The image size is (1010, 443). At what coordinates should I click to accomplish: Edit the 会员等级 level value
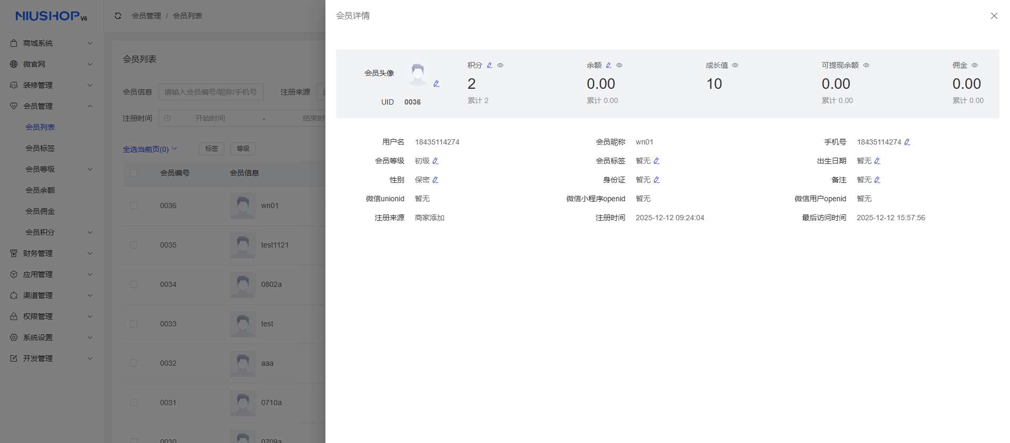click(x=435, y=161)
